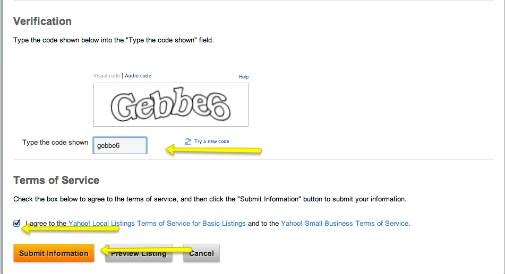Click the Verification section heading
Image resolution: width=505 pixels, height=274 pixels.
[42, 22]
